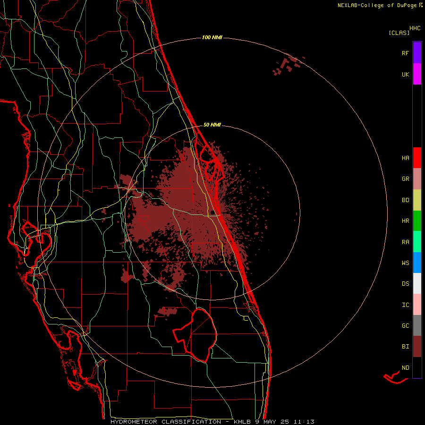Click the BI legend label
Screen dimensions: 425x425
click(406, 347)
